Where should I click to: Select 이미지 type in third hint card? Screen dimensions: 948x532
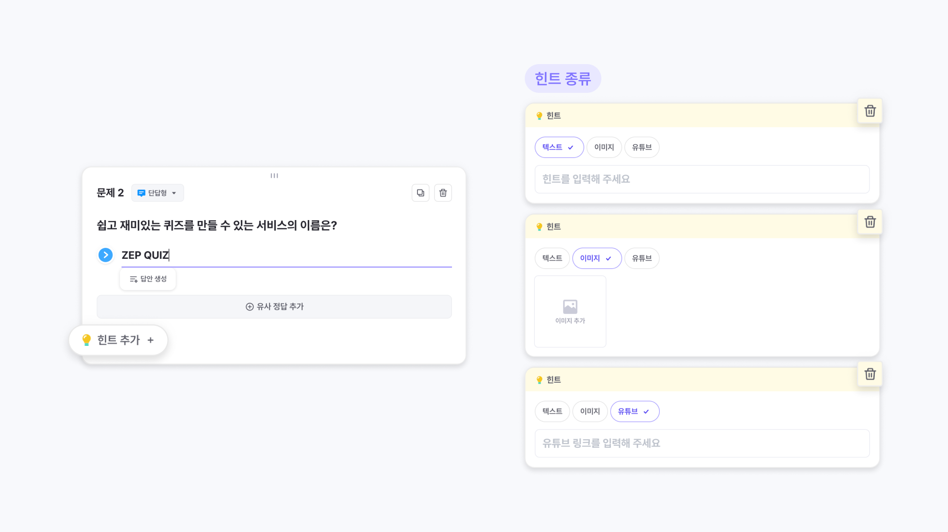589,411
